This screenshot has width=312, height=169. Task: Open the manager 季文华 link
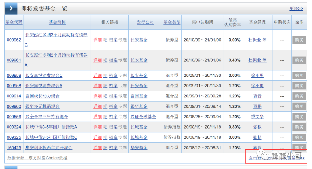pyautogui.click(x=257, y=117)
